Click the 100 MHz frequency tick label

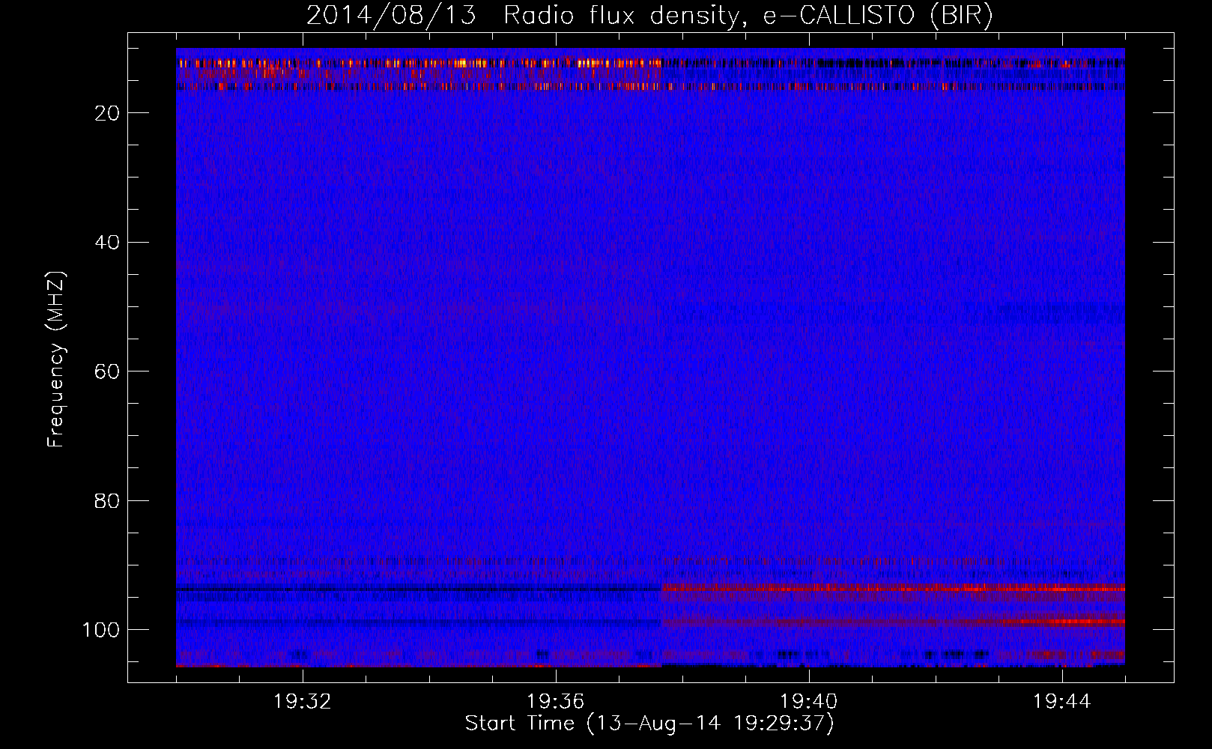101,630
